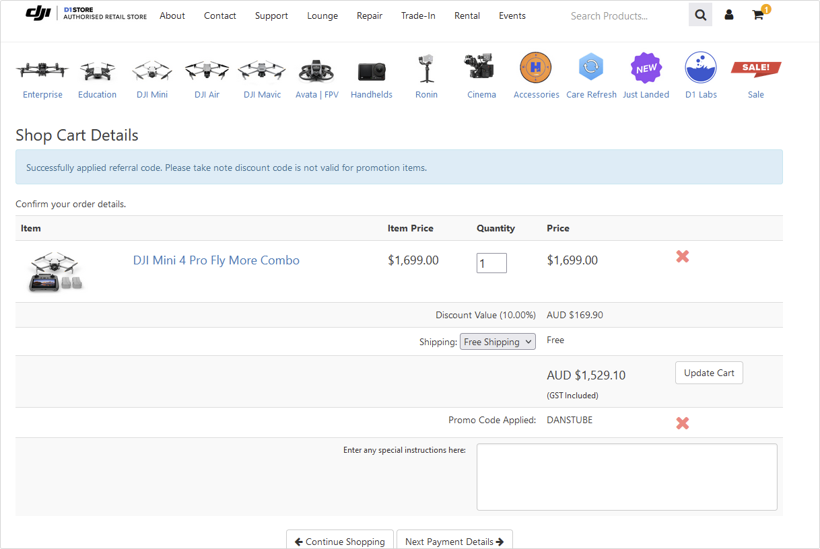This screenshot has height=549, width=820.
Task: Click the search magnifier button
Action: [700, 15]
